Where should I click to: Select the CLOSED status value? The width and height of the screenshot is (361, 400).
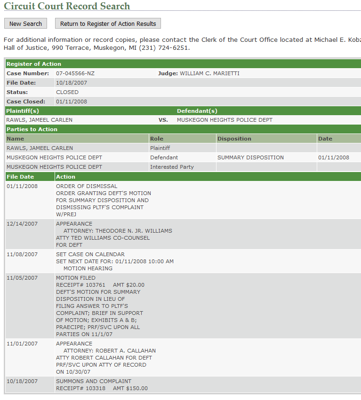67,92
